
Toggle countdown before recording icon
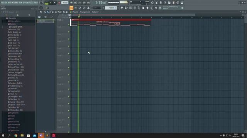click(x=80, y=3)
